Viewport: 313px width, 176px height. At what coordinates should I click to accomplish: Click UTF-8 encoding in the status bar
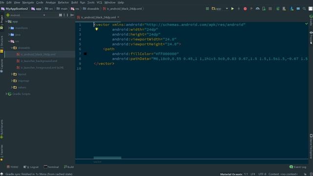(x=262, y=174)
